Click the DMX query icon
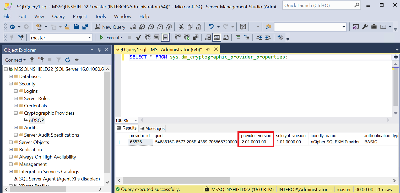The width and height of the screenshot is (400, 193). click(151, 27)
